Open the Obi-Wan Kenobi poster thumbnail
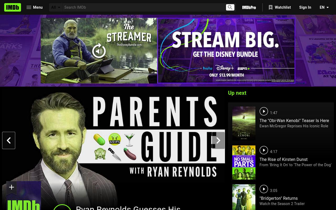Image resolution: width=336 pixels, height=210 pixels. [244, 124]
